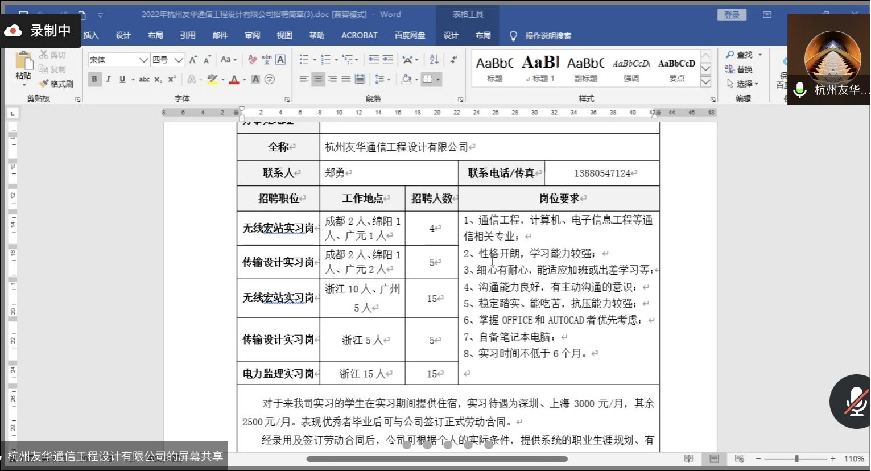The width and height of the screenshot is (871, 471).
Task: Apply strikethrough (abc) formatting
Action: pos(145,79)
